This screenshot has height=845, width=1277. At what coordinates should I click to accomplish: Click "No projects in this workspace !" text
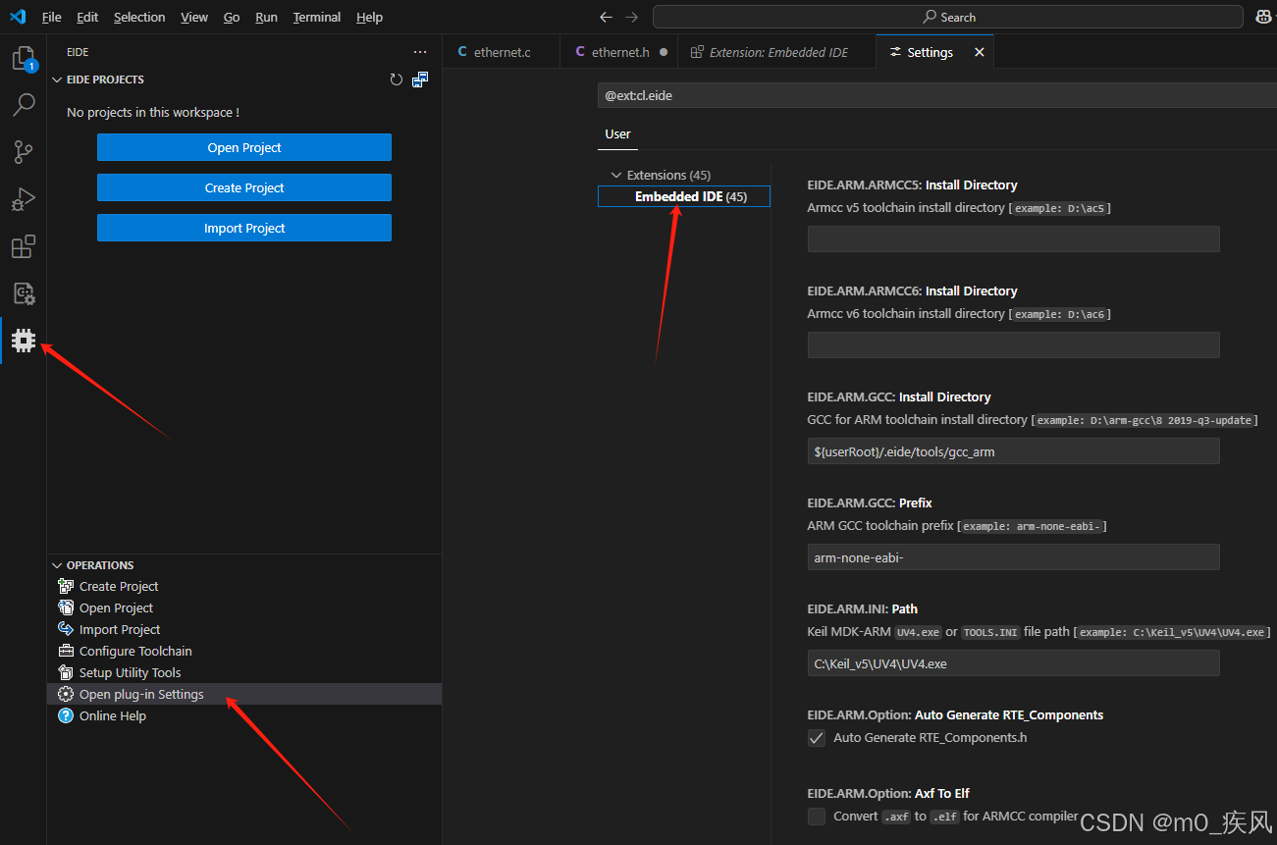(x=153, y=112)
